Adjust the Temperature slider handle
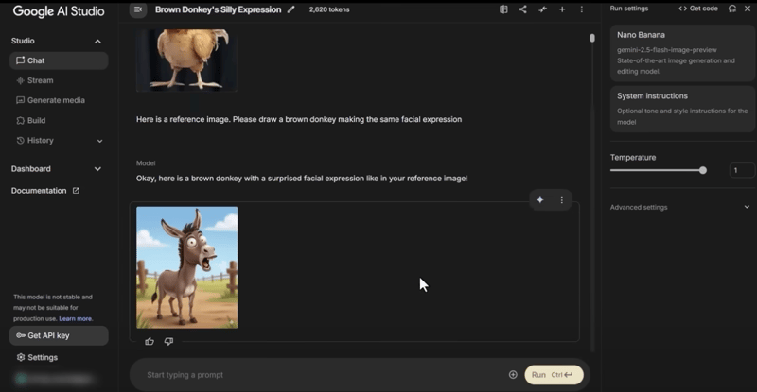This screenshot has width=757, height=392. click(703, 170)
